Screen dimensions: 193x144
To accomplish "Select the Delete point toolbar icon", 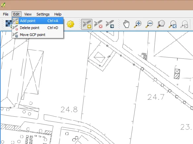I will pos(98,24).
